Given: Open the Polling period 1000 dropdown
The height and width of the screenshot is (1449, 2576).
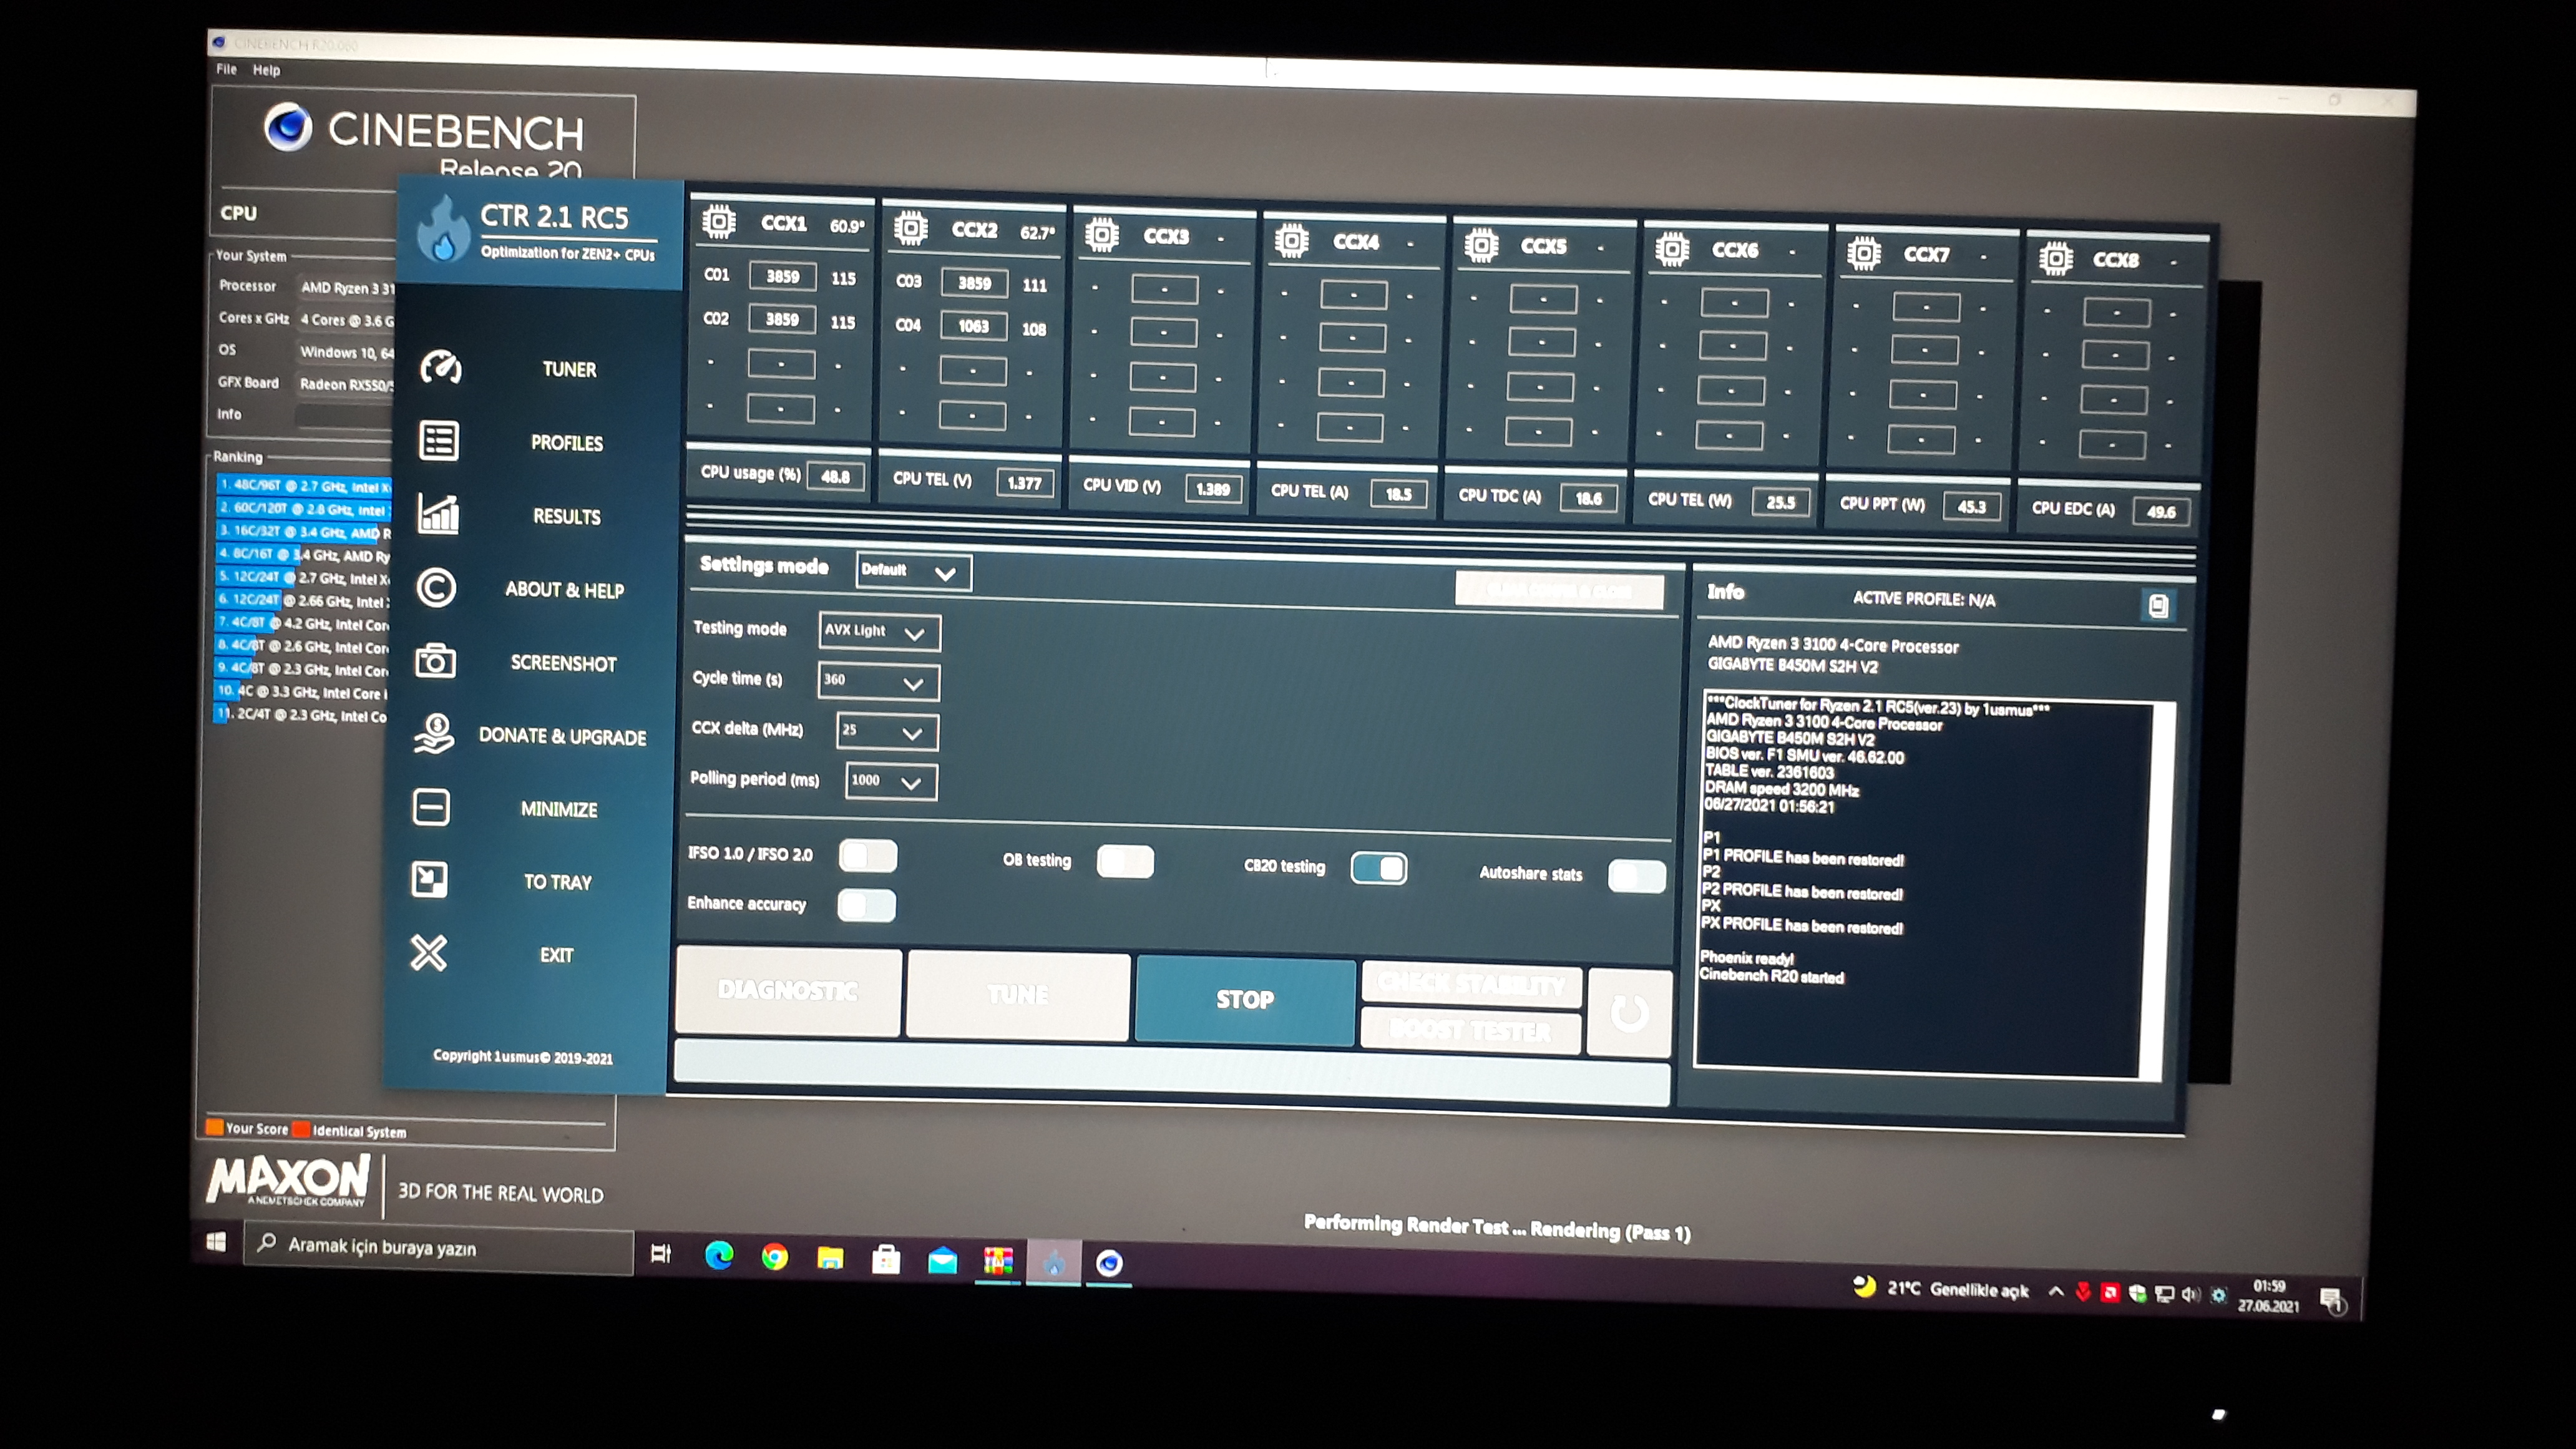Looking at the screenshot, I should click(891, 781).
